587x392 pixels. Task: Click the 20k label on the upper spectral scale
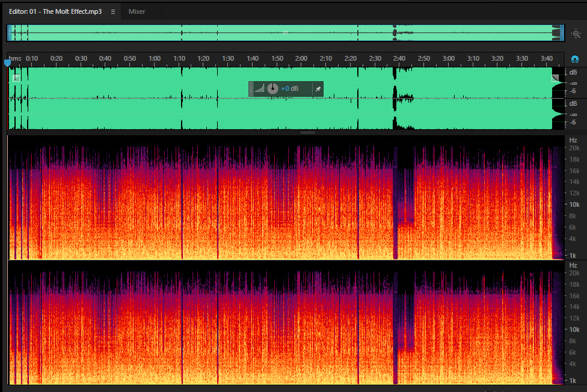574,149
